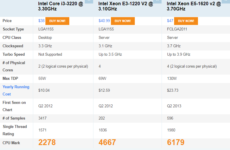230x150 pixels.
Task: Click the 4667 CPU Mark score
Action: point(107,142)
